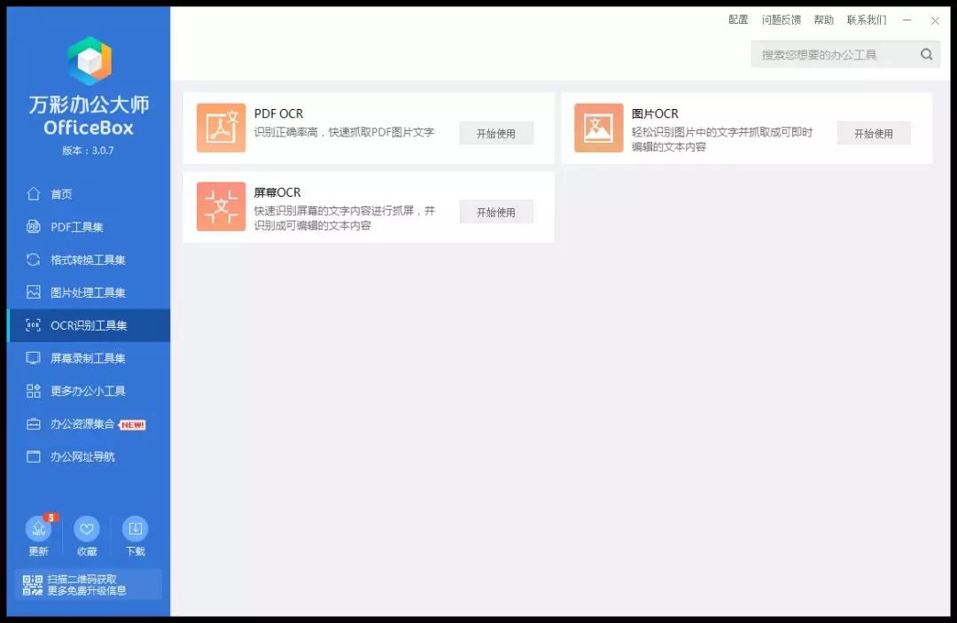This screenshot has height=623, width=957.
Task: Click the OfficeBox logo
Action: pyautogui.click(x=89, y=61)
